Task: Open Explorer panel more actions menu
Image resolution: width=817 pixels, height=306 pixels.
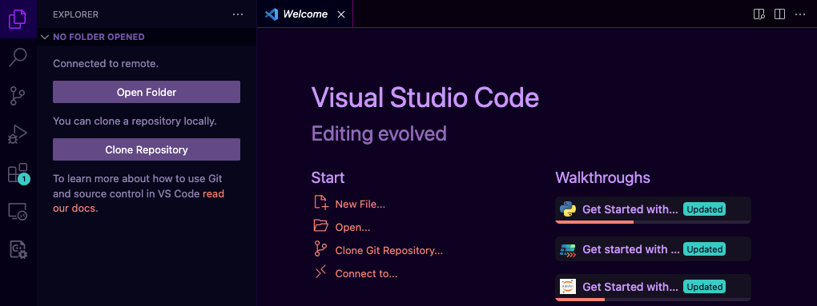Action: click(238, 14)
